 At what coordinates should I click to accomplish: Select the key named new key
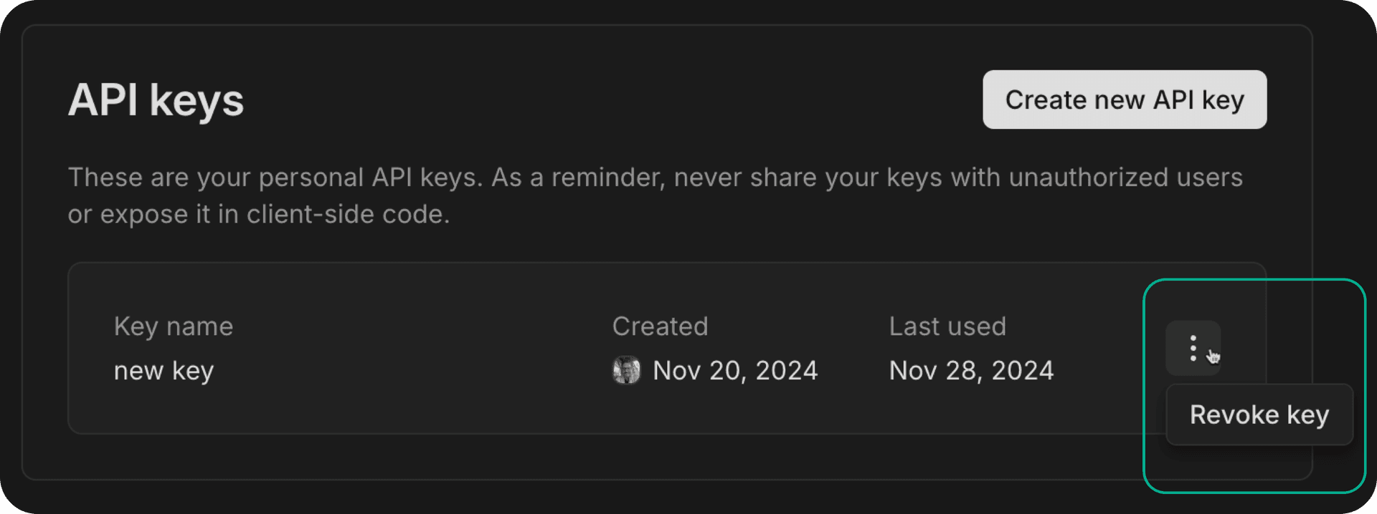pyautogui.click(x=164, y=370)
